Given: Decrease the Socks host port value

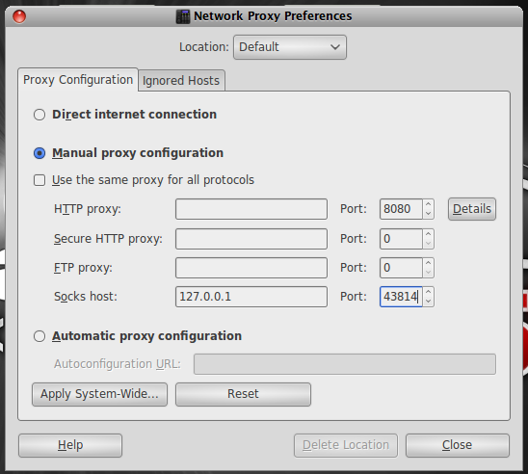Looking at the screenshot, I should pos(428,302).
